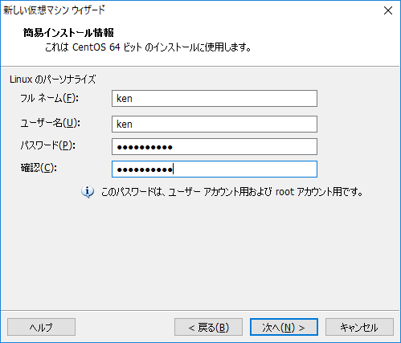Click the フル ネーム input field
The width and height of the screenshot is (401, 343).
coord(215,99)
